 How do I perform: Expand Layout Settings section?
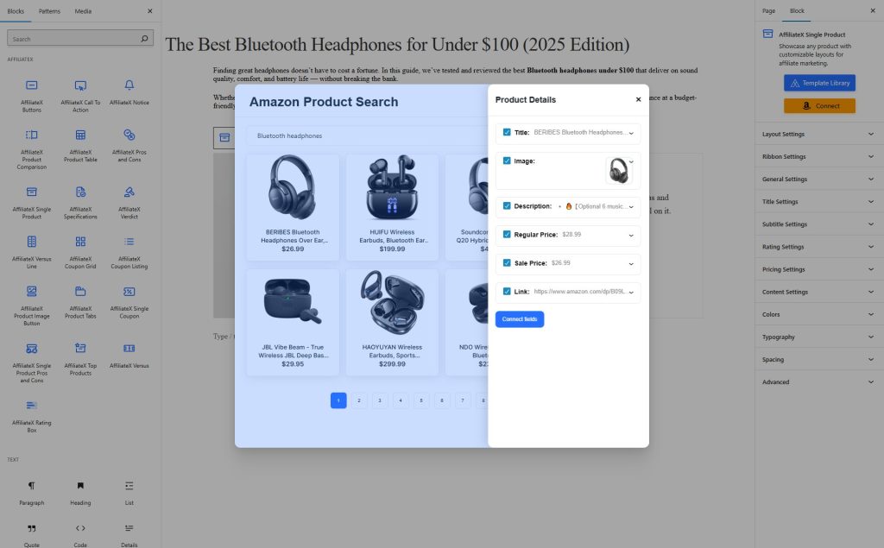(x=818, y=134)
